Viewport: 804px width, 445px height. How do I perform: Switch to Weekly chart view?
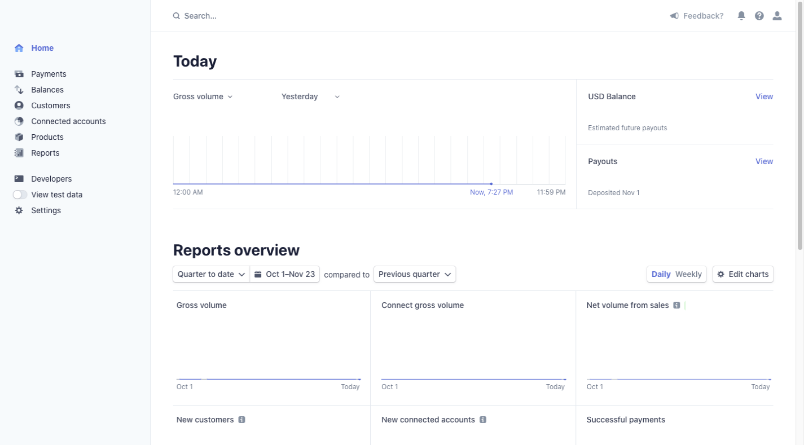[x=689, y=274]
